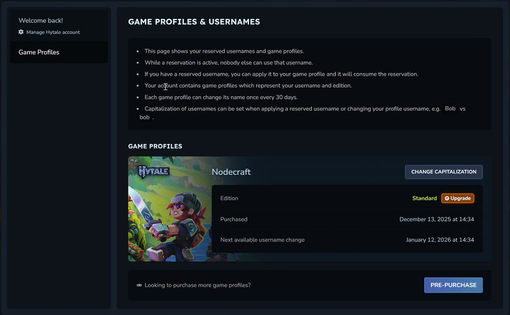Viewport: 510px width, 315px height.
Task: Click the December 13, 2025 purchase date
Action: point(437,219)
